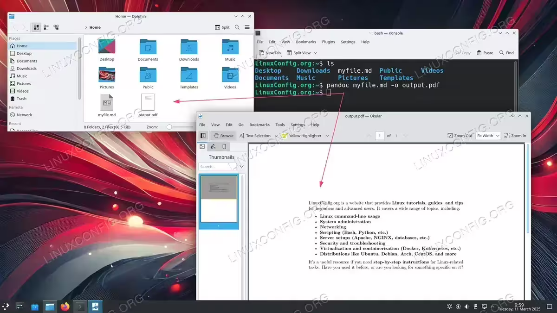Open Dolphin's hamburger menu
The image size is (557, 313).
pyautogui.click(x=247, y=27)
